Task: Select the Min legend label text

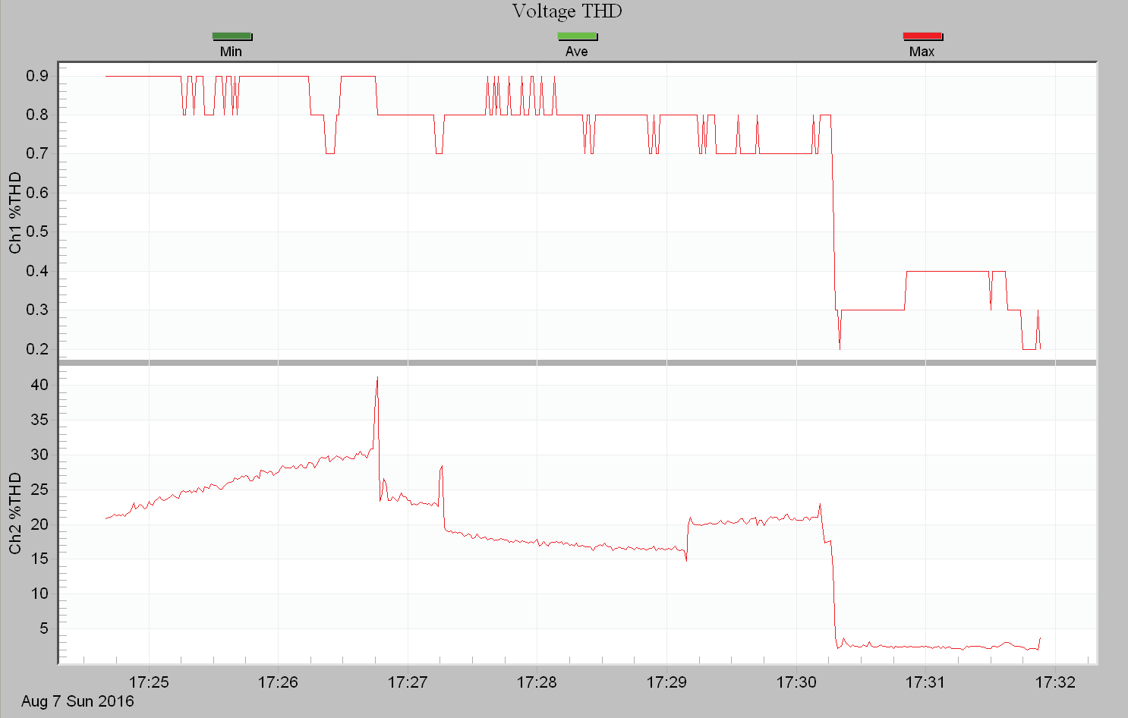Action: (231, 52)
